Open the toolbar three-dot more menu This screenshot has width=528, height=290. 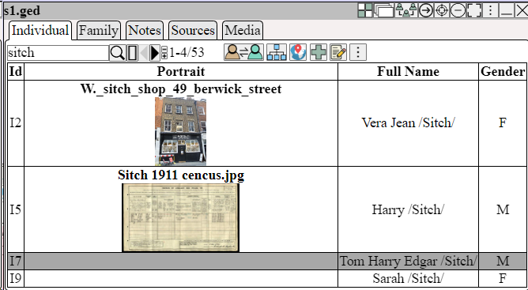pos(358,52)
